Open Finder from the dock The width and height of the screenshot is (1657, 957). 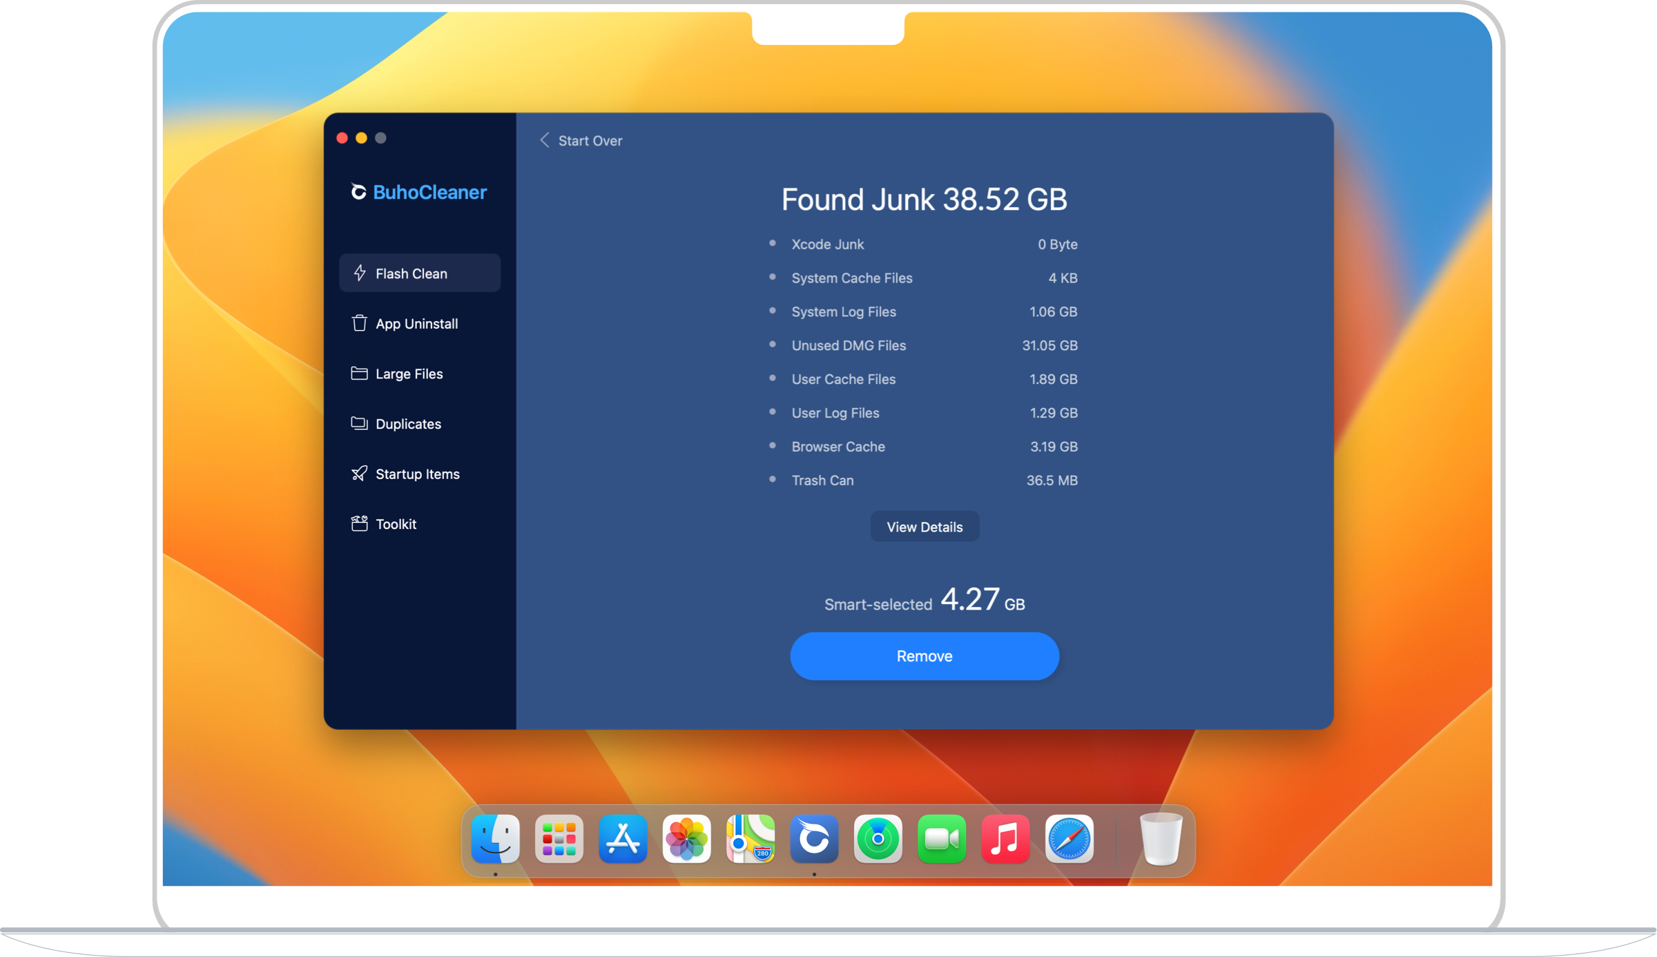pyautogui.click(x=495, y=839)
